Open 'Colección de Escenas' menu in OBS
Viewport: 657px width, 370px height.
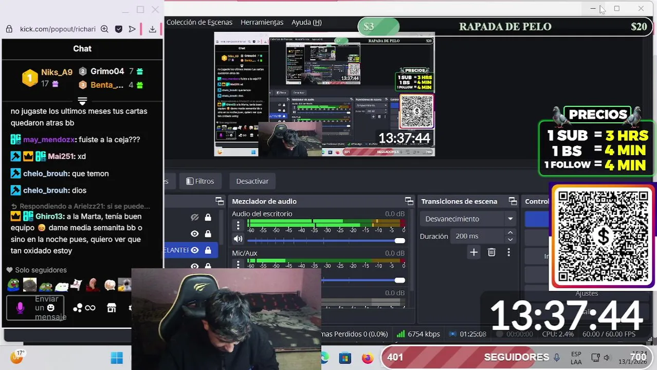pos(199,22)
